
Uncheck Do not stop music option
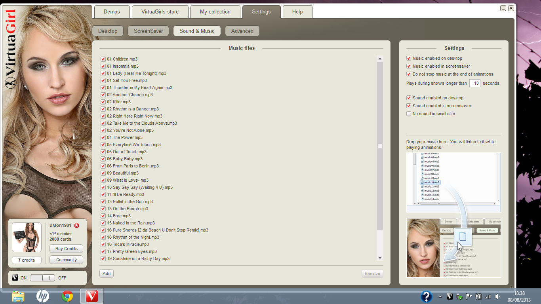coord(409,74)
